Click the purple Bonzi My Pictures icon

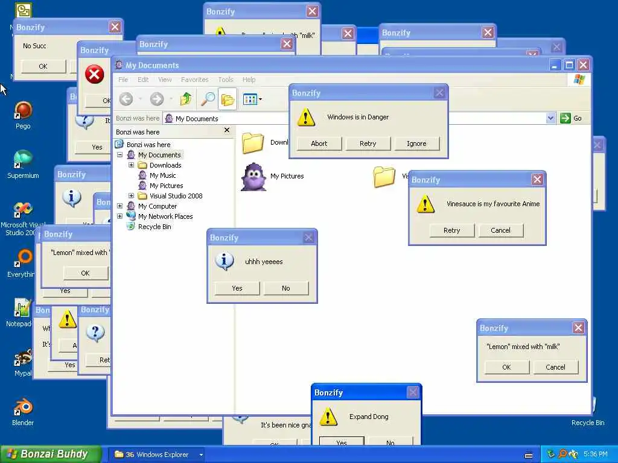pos(253,177)
